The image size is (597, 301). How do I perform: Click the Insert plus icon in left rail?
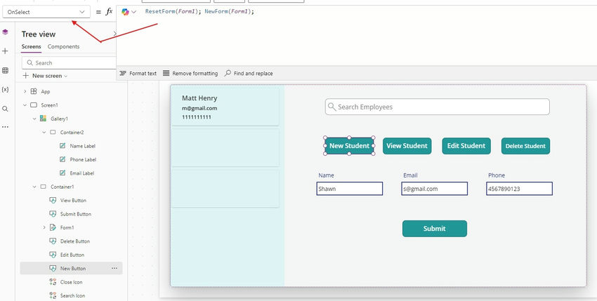[5, 51]
